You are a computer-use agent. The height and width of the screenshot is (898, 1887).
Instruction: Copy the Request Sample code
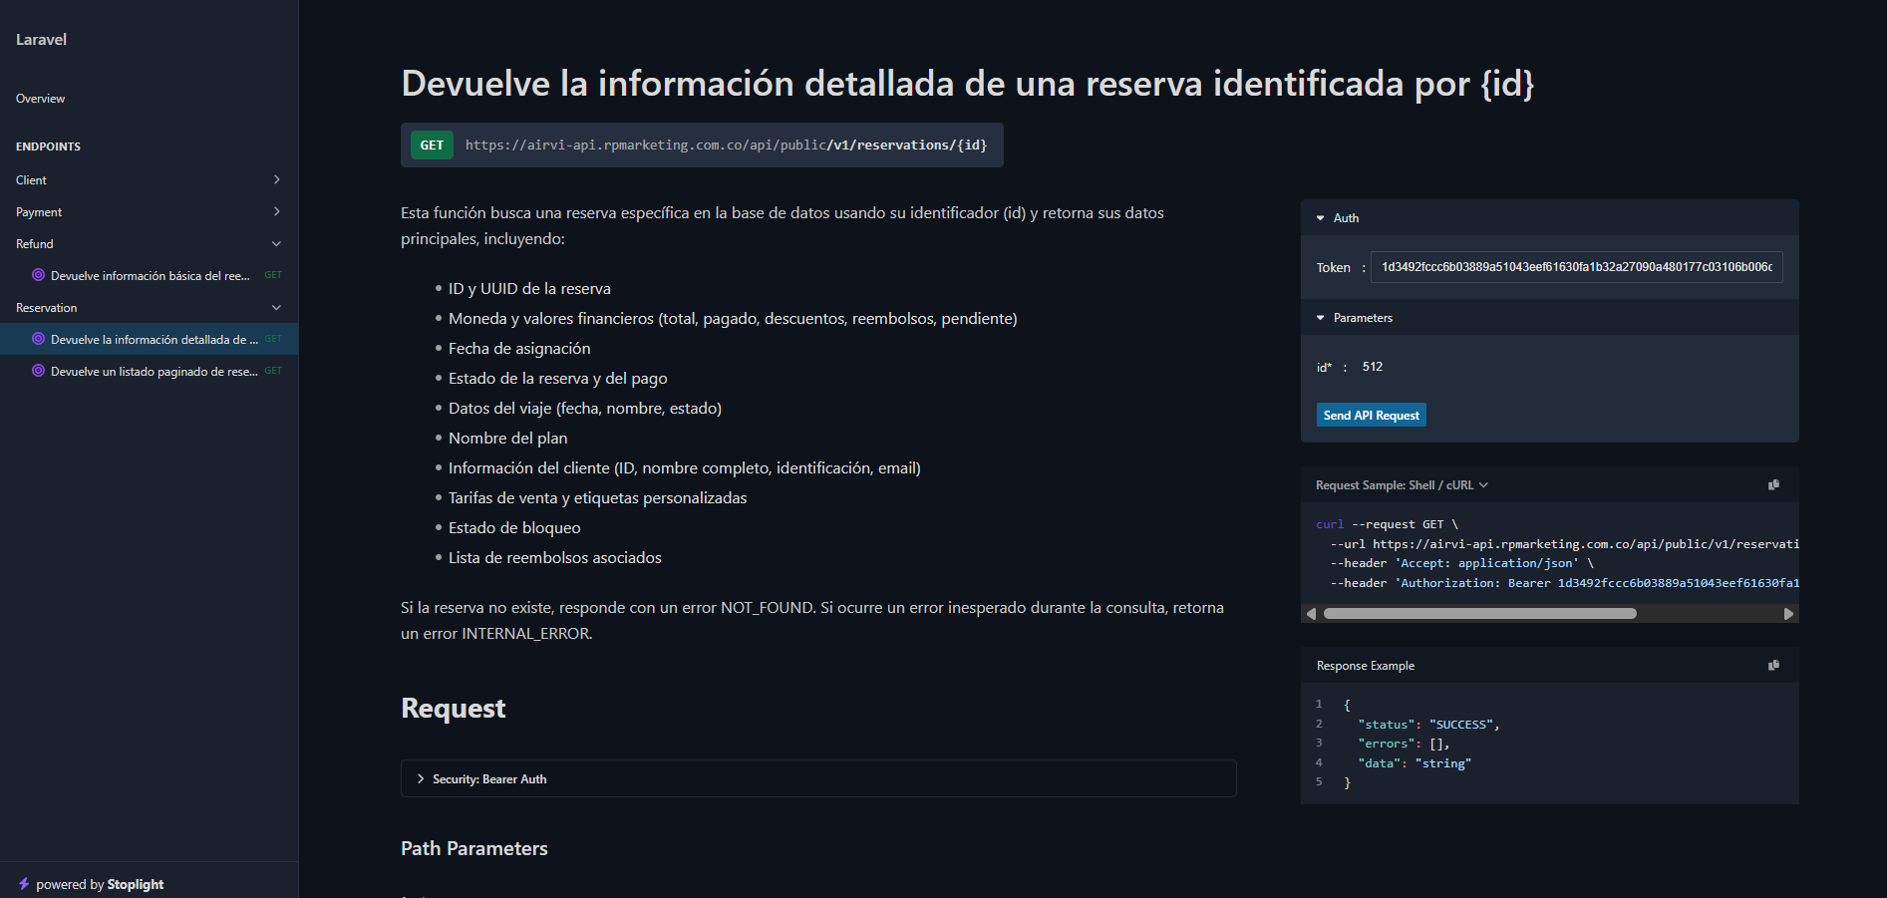coord(1773,485)
